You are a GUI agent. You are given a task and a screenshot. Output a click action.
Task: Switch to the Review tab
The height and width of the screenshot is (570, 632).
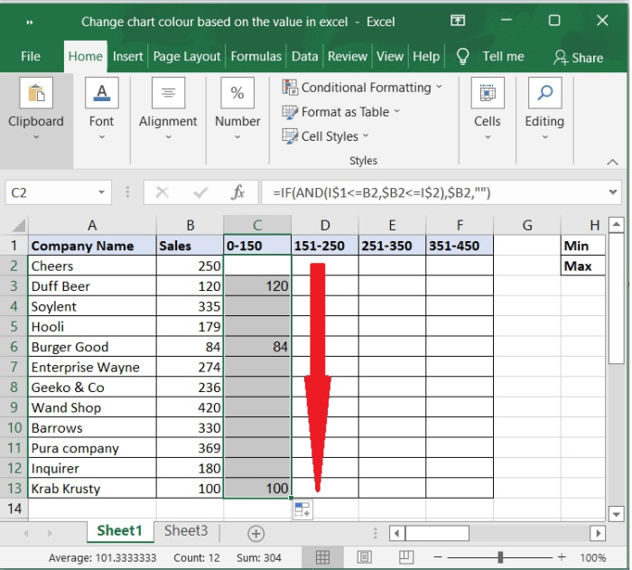347,56
